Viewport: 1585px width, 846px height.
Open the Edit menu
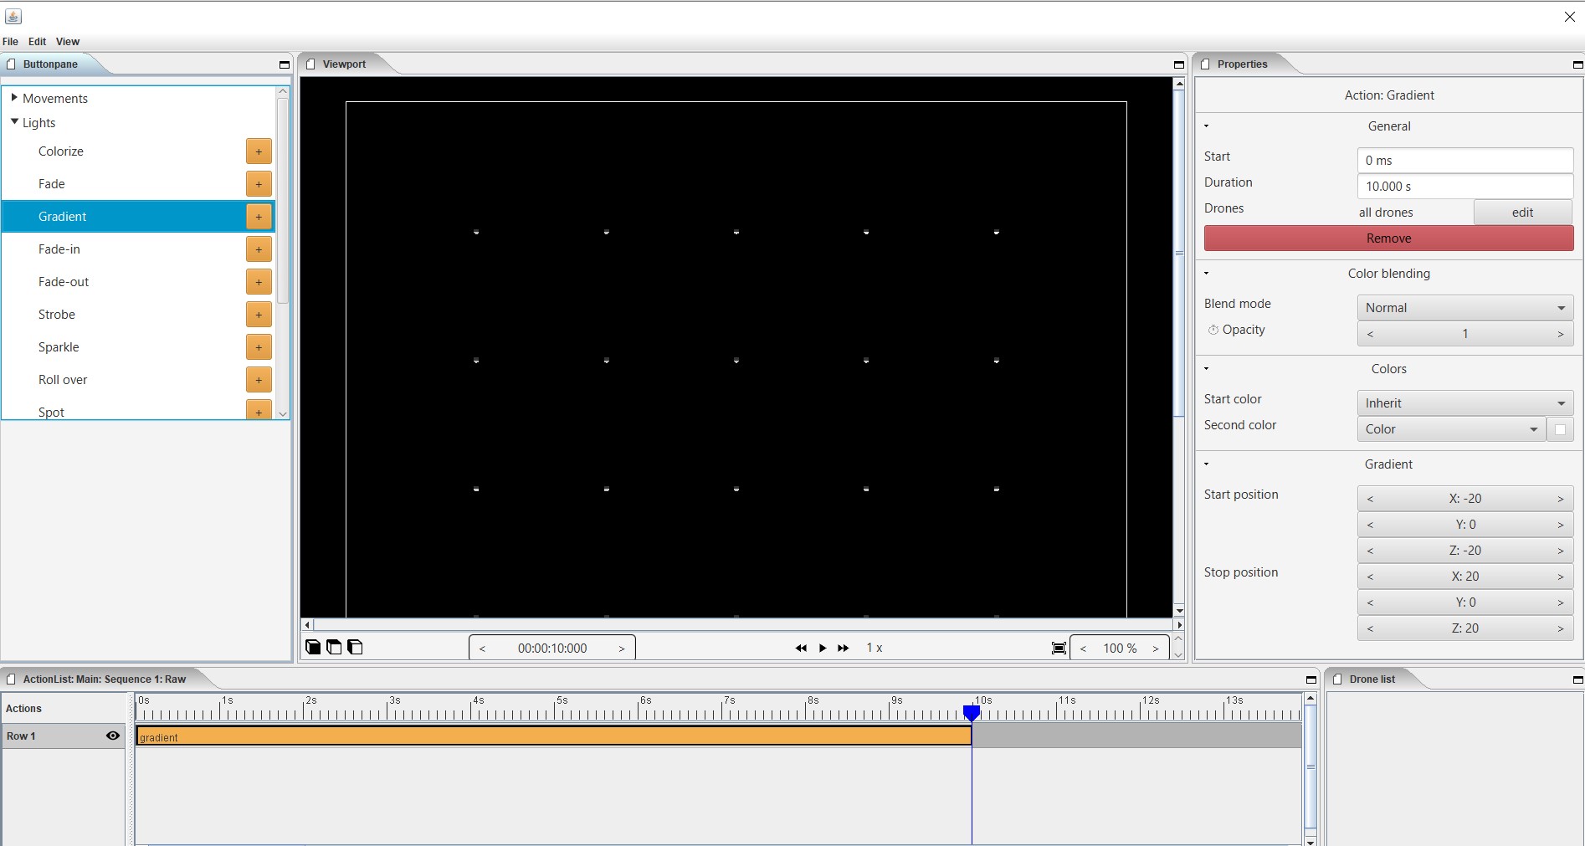pos(38,42)
